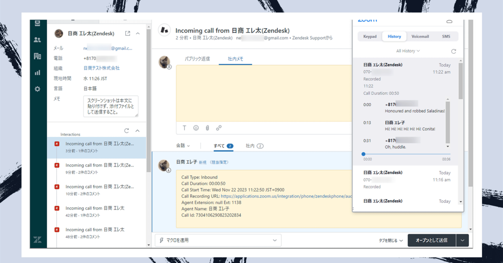Open the 社内メモ tab in the composer
The width and height of the screenshot is (503, 263).
click(x=235, y=59)
